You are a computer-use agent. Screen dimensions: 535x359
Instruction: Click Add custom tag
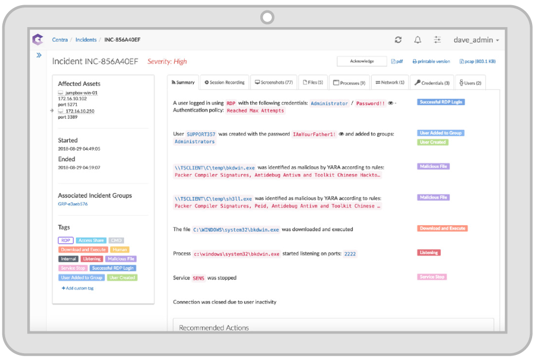tap(77, 287)
